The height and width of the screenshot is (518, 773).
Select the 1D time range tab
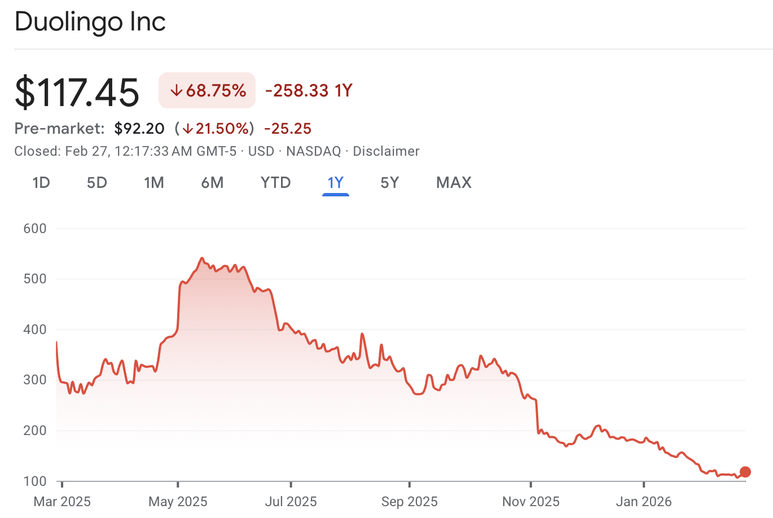click(41, 183)
